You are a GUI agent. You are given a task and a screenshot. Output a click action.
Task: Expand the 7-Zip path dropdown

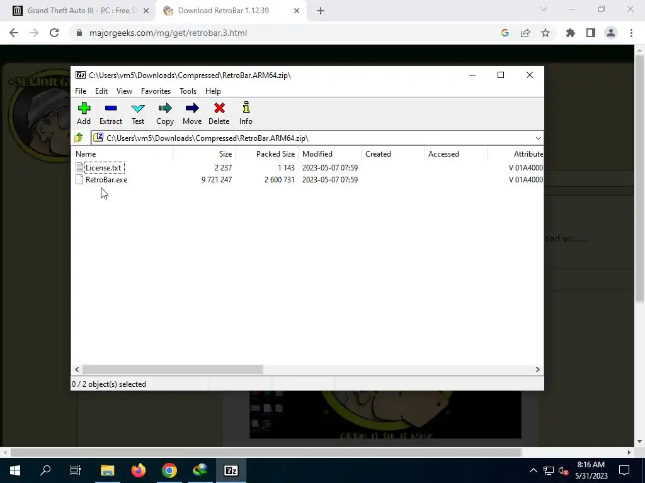[538, 138]
